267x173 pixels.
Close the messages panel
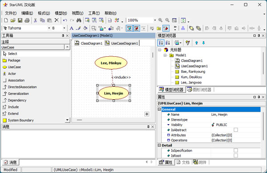153,127
